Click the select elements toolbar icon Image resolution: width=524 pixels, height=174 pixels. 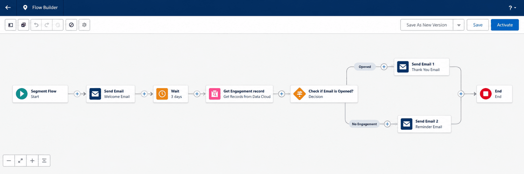23,25
